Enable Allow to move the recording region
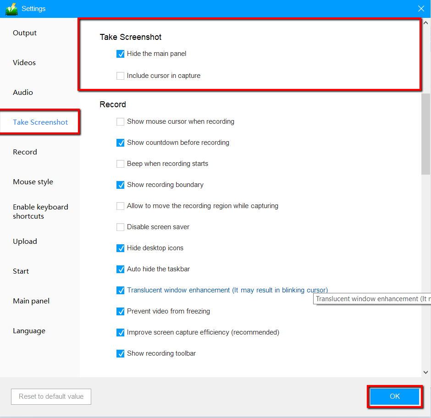 (120, 206)
